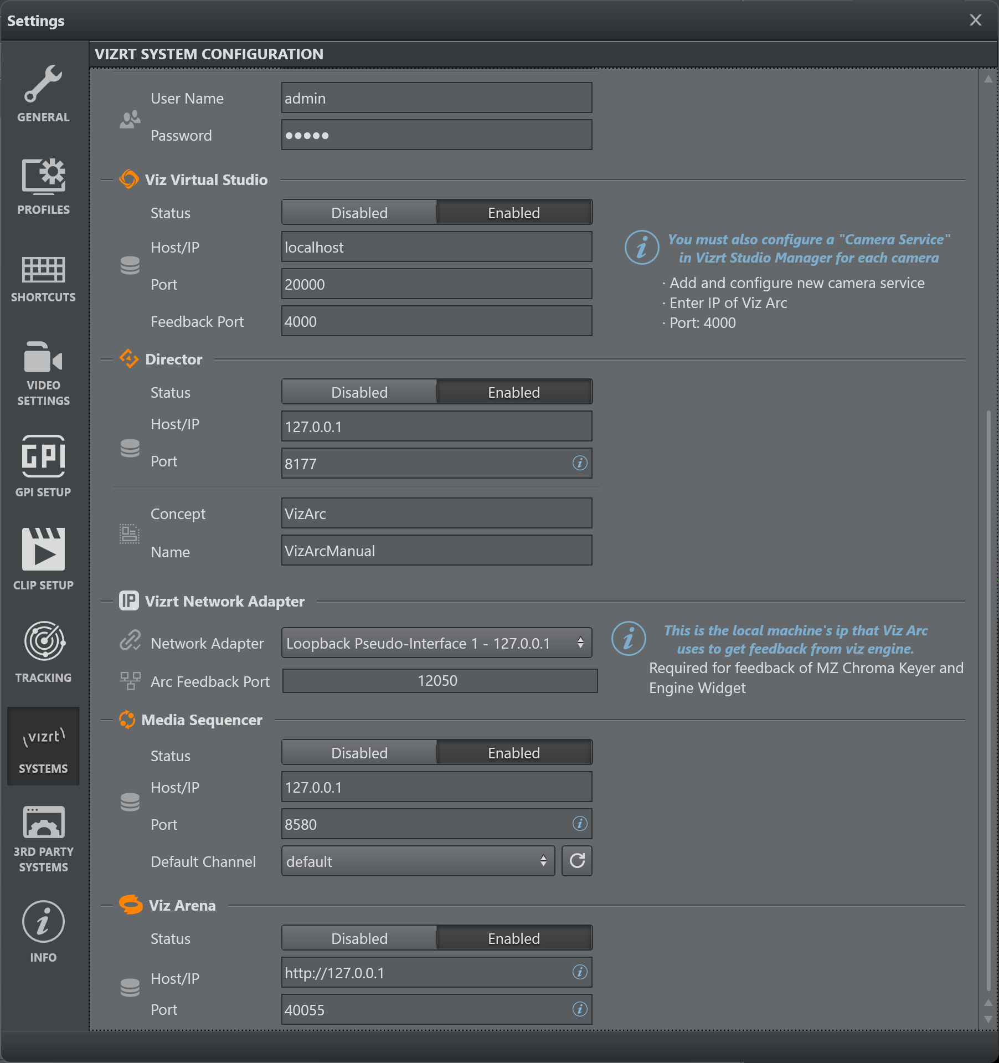This screenshot has height=1063, width=999.
Task: Click the Name VizArcManual field
Action: pyautogui.click(x=436, y=550)
